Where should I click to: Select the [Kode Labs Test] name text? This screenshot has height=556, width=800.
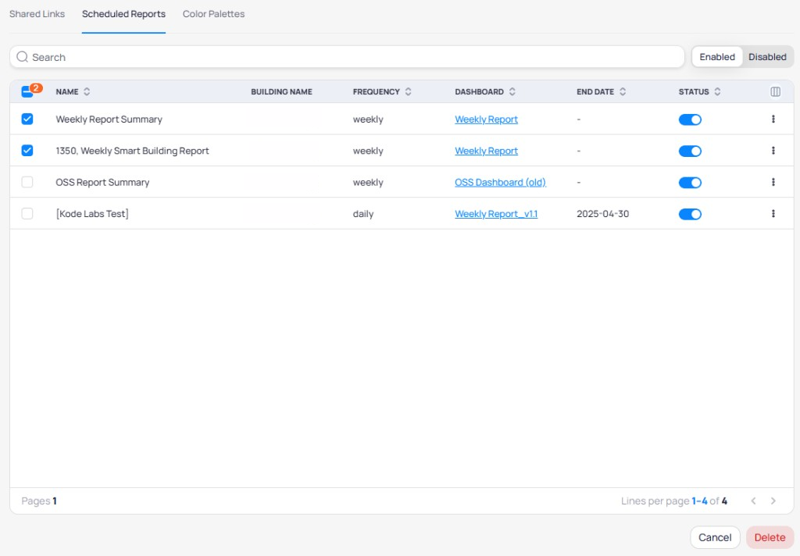92,214
